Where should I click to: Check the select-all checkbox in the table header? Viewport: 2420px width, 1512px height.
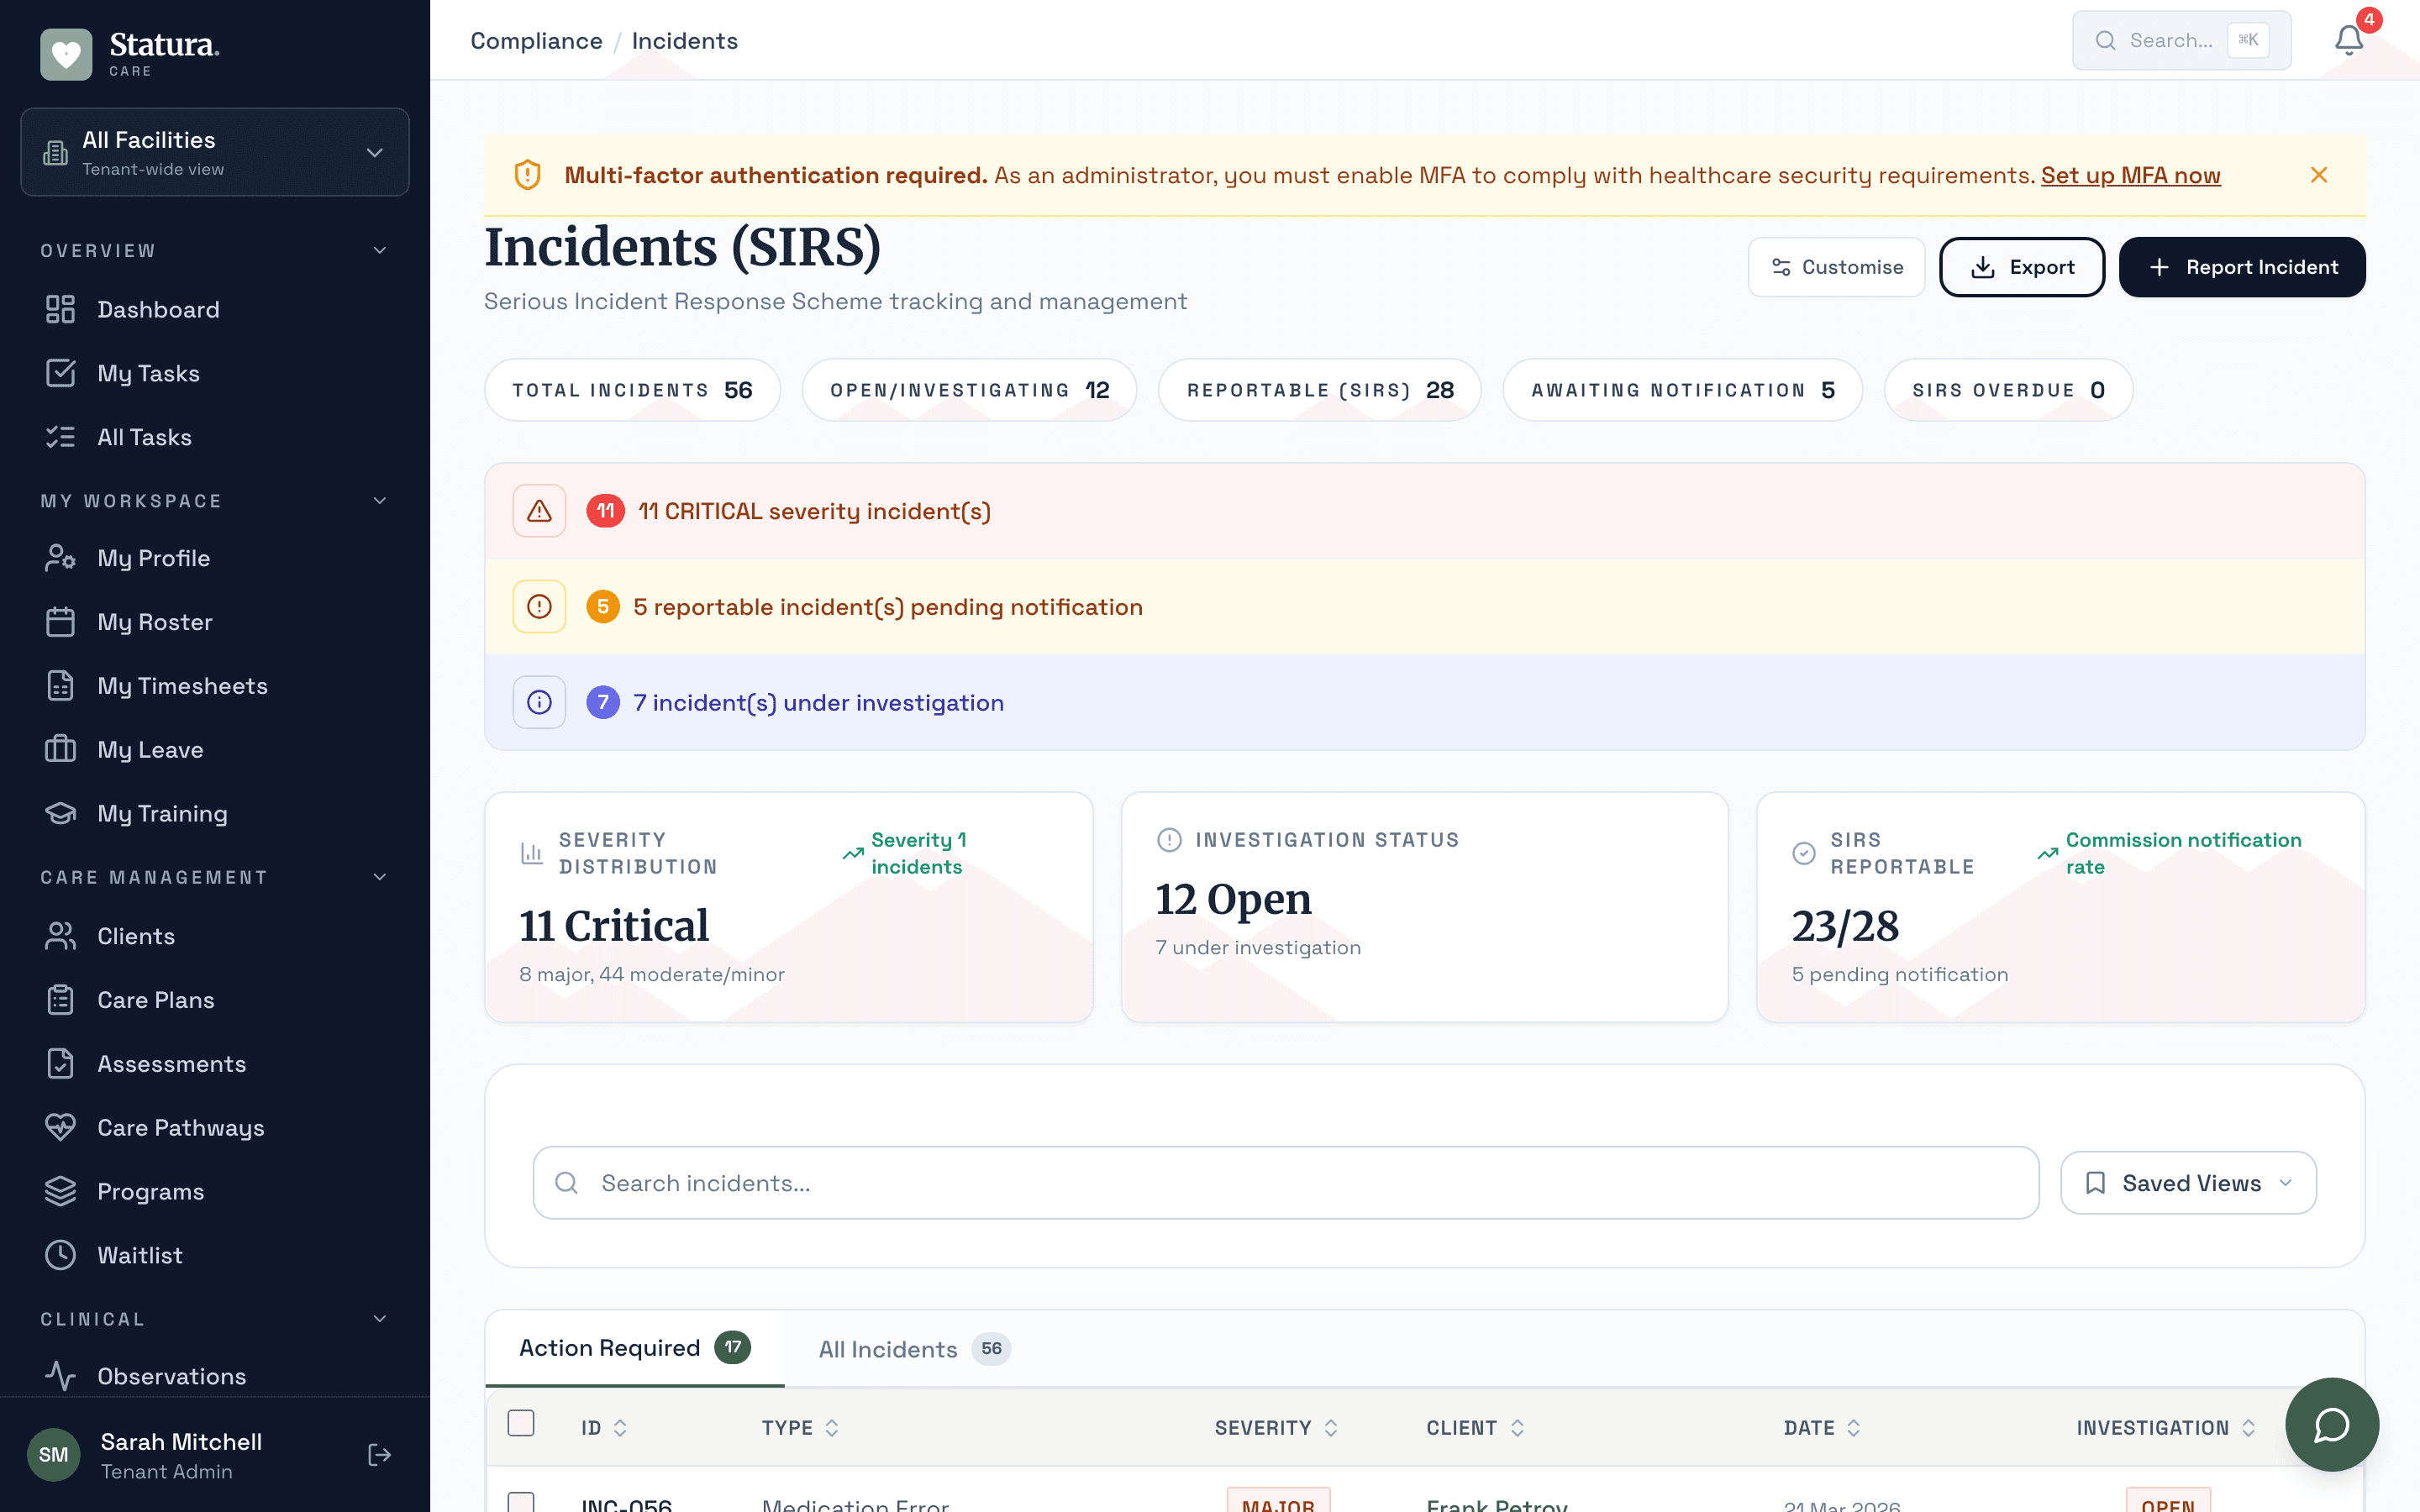521,1422
